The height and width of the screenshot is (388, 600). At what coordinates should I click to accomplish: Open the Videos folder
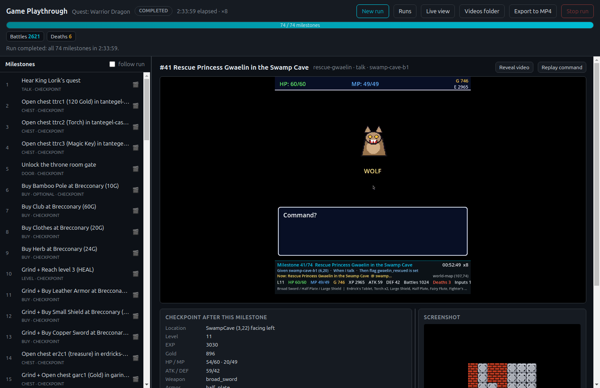(482, 11)
